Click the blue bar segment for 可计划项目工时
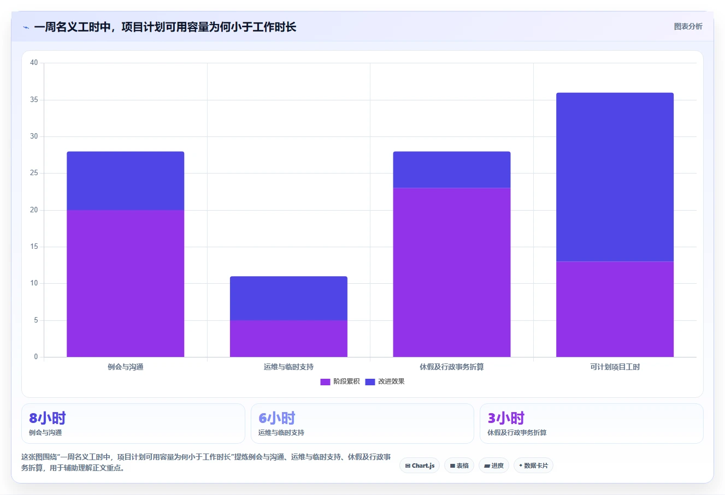 (615, 177)
